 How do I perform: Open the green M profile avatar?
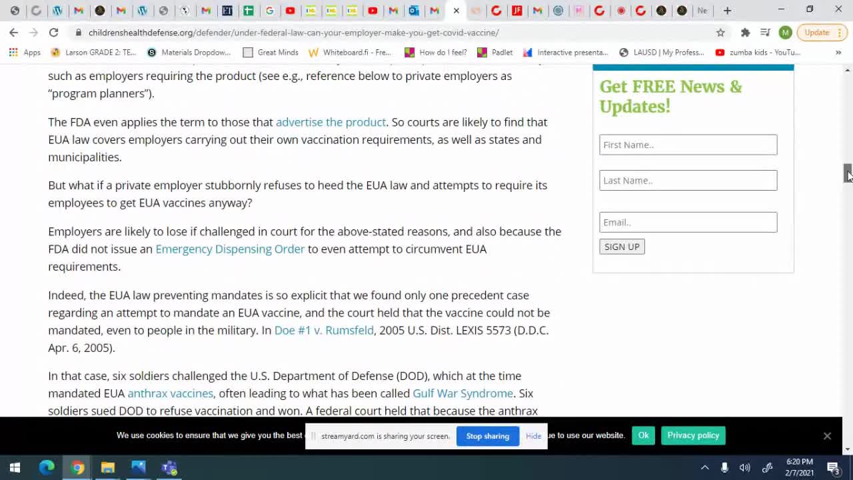(785, 32)
